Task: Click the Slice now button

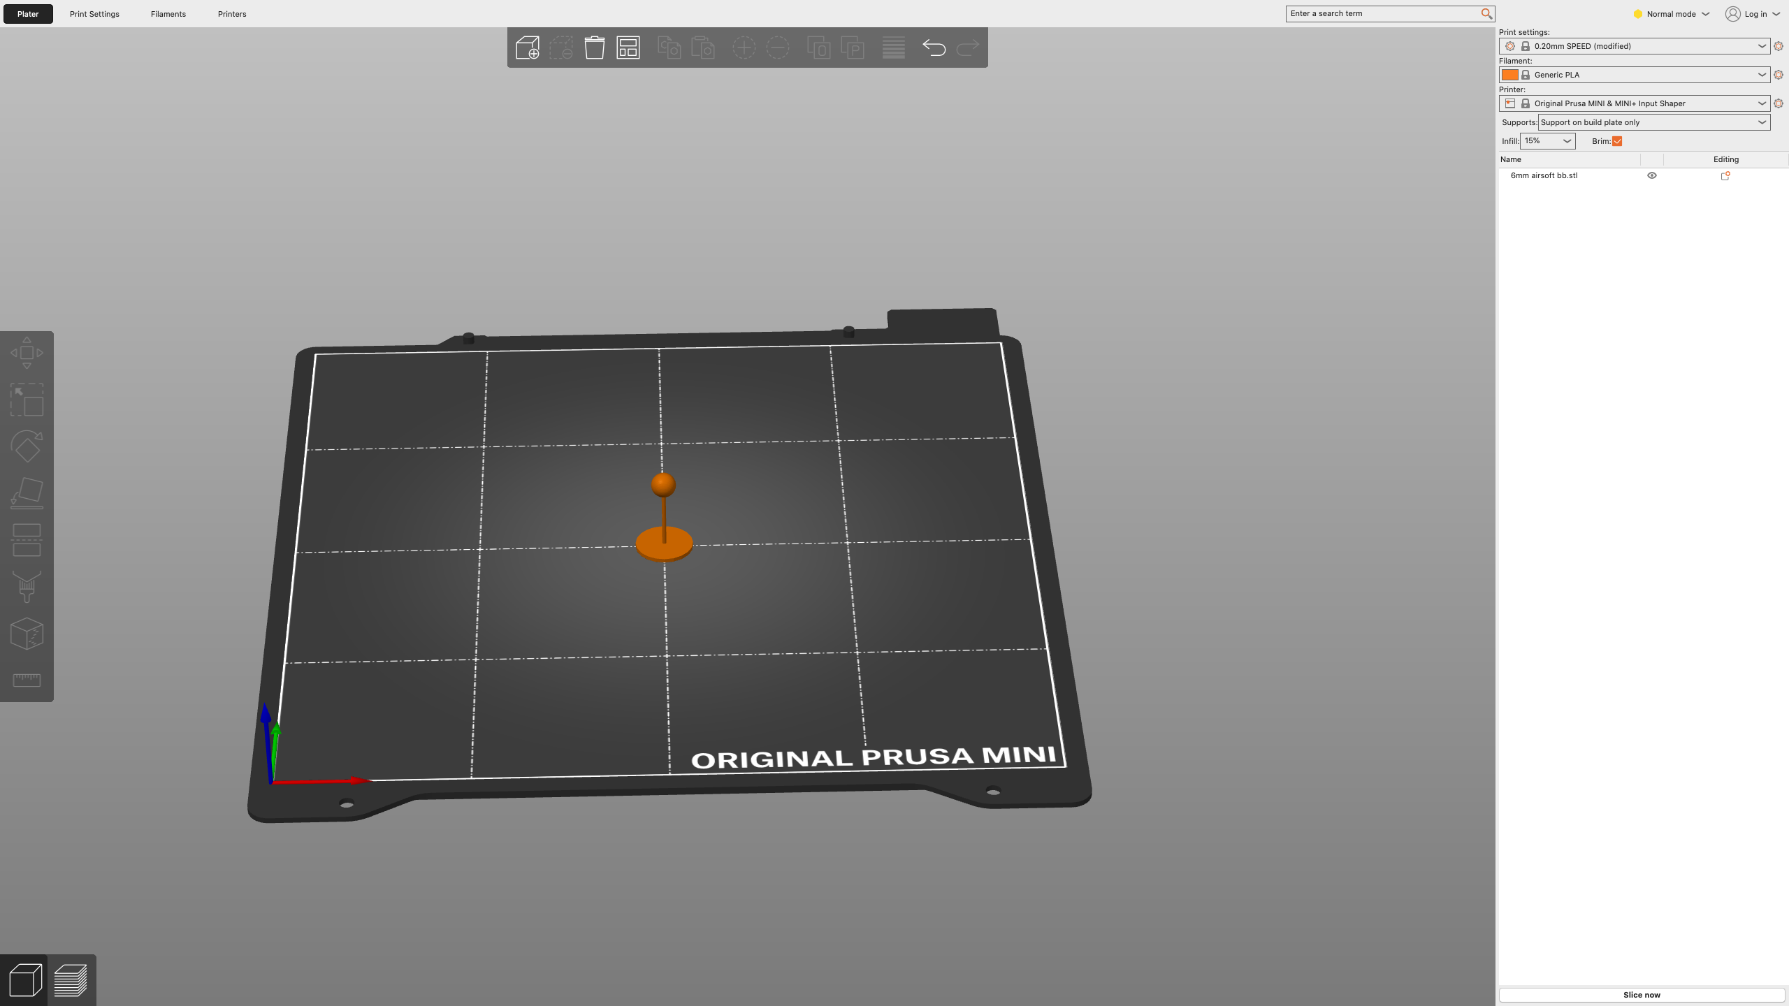Action: coord(1642,995)
